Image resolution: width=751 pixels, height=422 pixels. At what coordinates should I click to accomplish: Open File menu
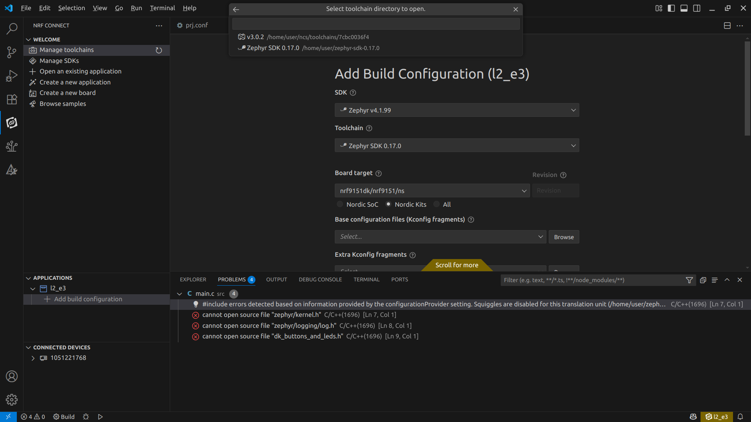[x=26, y=8]
